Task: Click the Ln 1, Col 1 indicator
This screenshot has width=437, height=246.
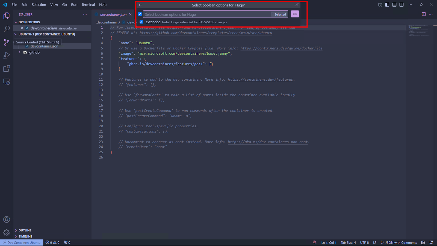Action: click(x=329, y=242)
